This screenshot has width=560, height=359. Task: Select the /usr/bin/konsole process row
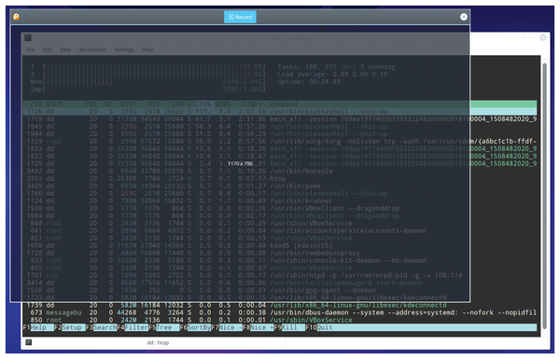pos(280,171)
